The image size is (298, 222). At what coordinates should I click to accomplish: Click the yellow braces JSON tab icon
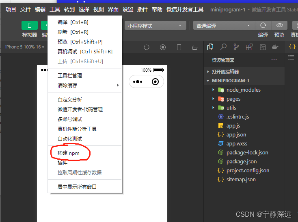click(x=292, y=47)
